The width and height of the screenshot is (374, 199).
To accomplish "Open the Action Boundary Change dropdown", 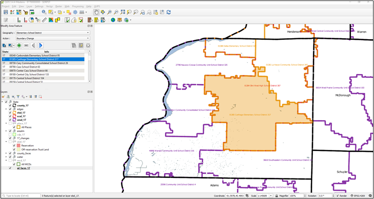I will click(x=53, y=38).
